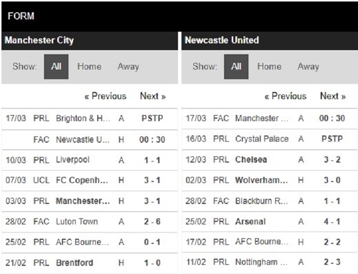This screenshot has width=358, height=274.
Task: Select All filter under Manchester City
Action: (56, 66)
